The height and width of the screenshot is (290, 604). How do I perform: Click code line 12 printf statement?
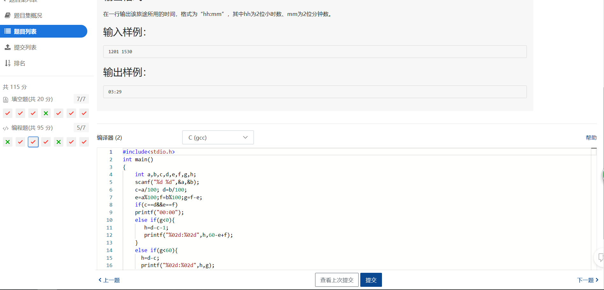(x=189, y=235)
